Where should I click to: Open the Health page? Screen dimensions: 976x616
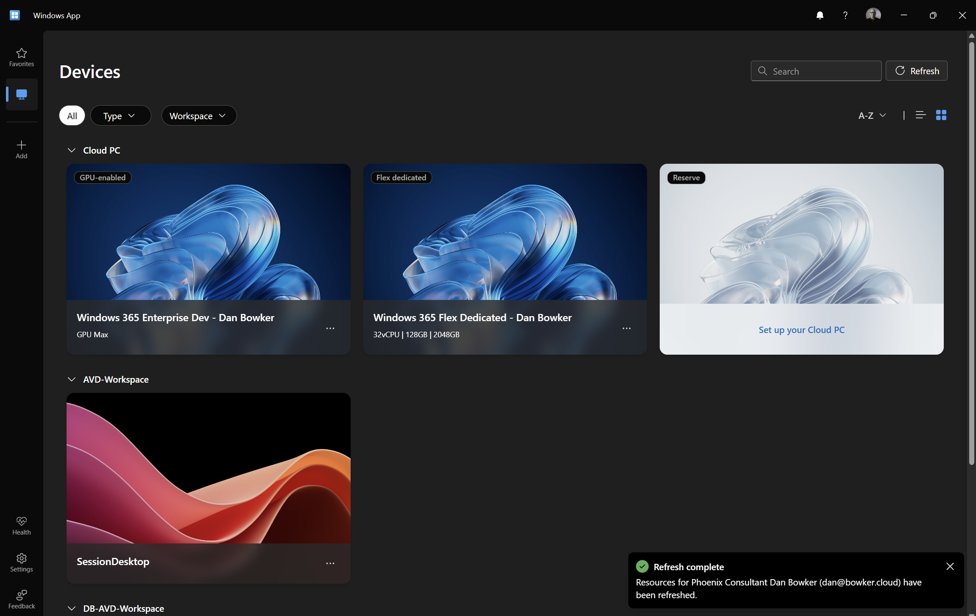[22, 526]
